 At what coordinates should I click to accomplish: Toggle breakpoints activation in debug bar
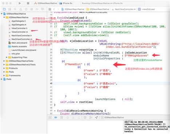(x=56, y=117)
